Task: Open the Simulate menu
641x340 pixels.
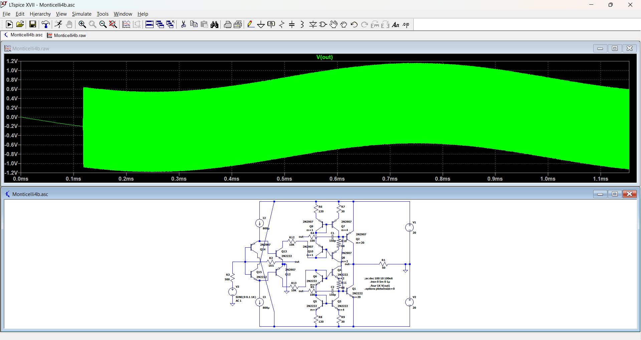Action: [81, 14]
